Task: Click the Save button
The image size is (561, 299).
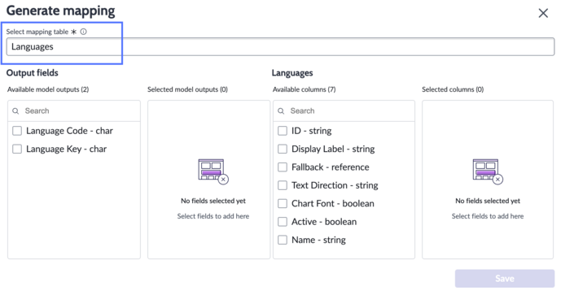Action: point(505,279)
